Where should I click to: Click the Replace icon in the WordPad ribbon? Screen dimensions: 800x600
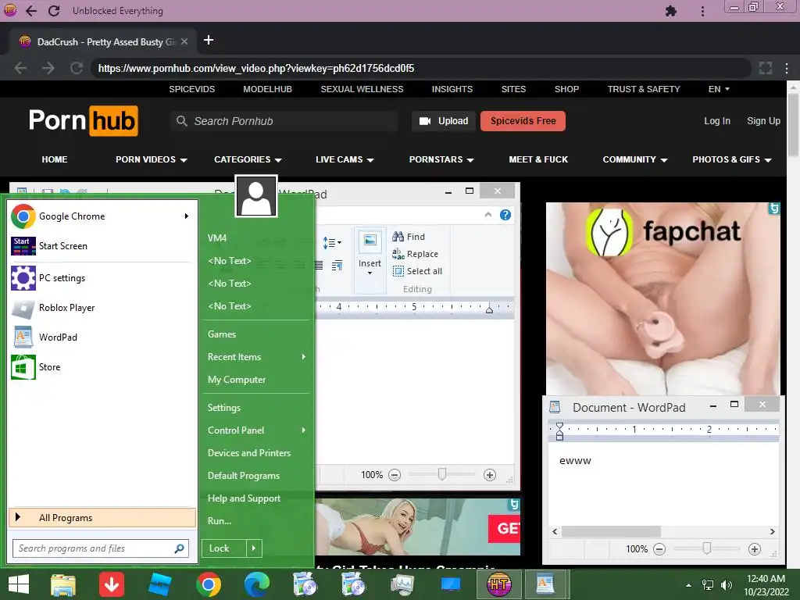398,254
